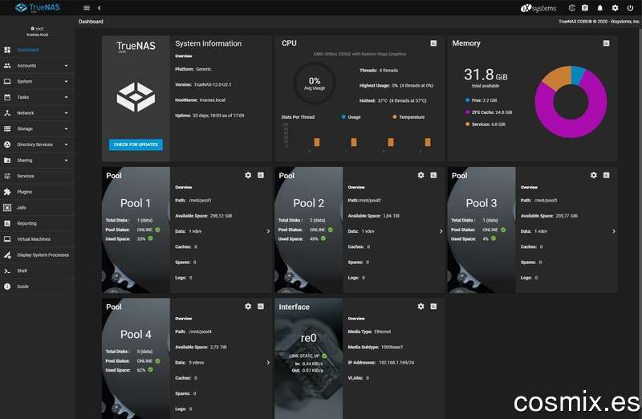Image resolution: width=642 pixels, height=419 pixels.
Task: Open Pool 1 data vdev details arrow
Action: pos(268,231)
